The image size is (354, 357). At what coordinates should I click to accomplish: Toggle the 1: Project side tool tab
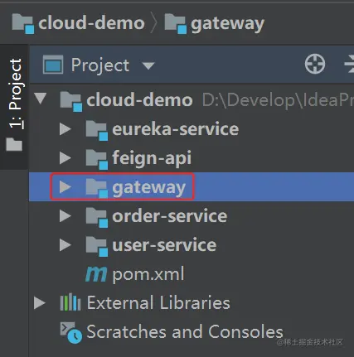(15, 104)
